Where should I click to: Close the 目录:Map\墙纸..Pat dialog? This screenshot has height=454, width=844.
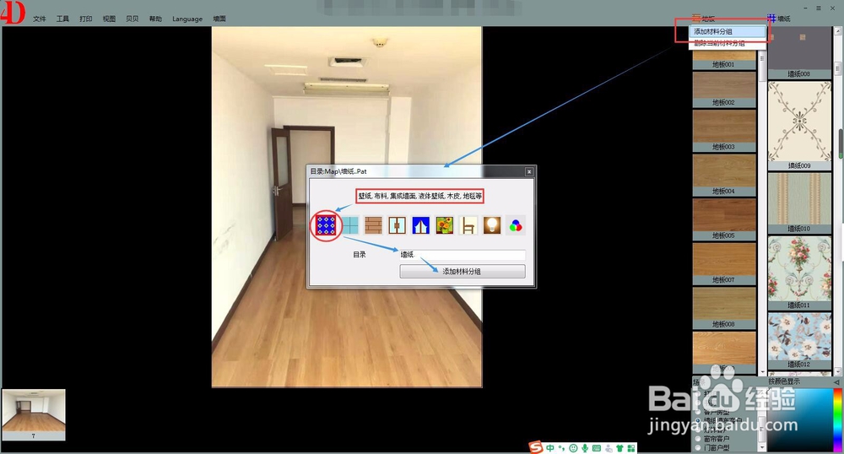(529, 171)
